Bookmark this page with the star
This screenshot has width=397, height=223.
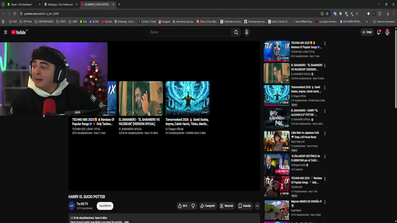(327, 14)
